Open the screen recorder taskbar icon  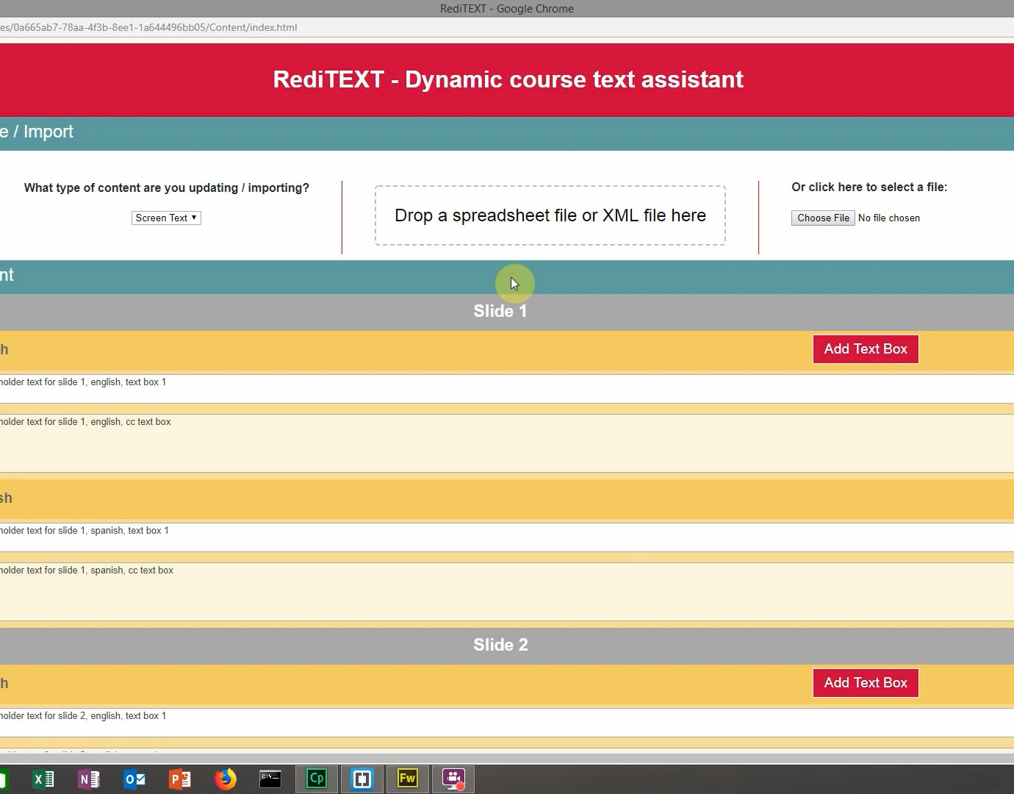pyautogui.click(x=454, y=779)
